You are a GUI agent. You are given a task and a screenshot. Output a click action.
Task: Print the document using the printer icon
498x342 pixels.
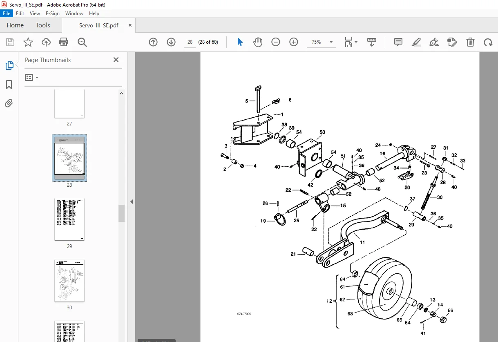[x=64, y=42]
